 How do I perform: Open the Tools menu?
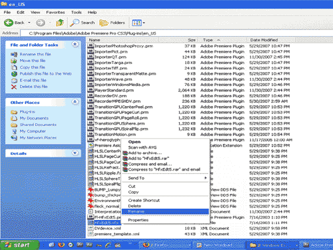click(77, 12)
